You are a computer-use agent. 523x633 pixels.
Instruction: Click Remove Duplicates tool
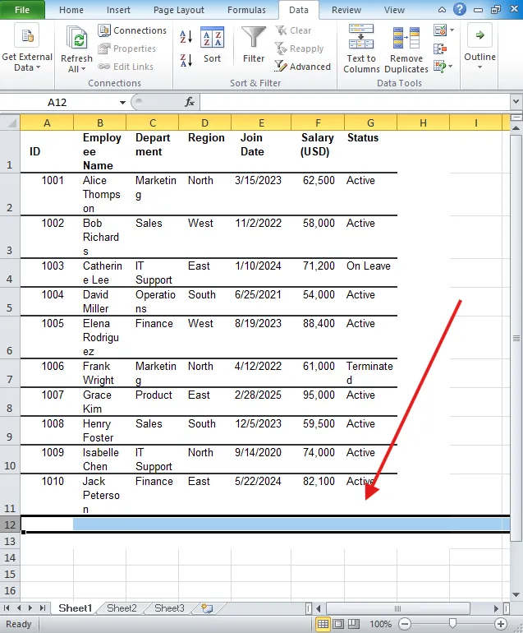pyautogui.click(x=406, y=49)
